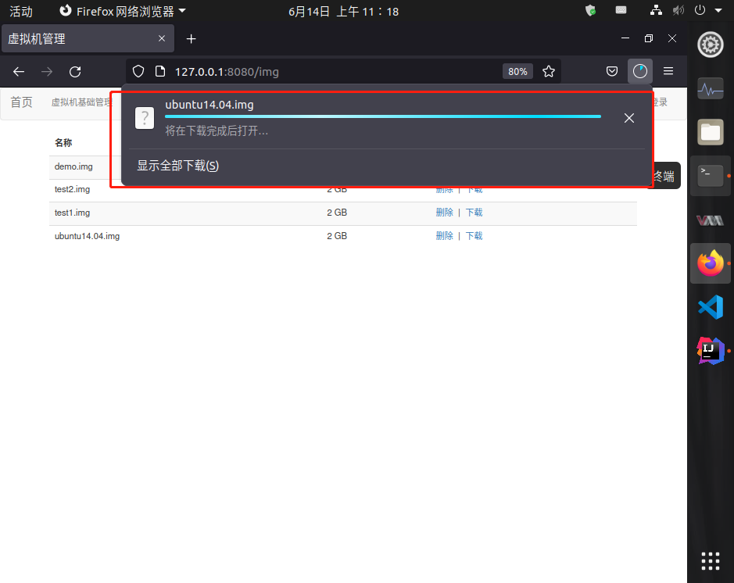The width and height of the screenshot is (734, 583).
Task: Show all downloads 显示全部下载(S)
Action: [x=177, y=166]
